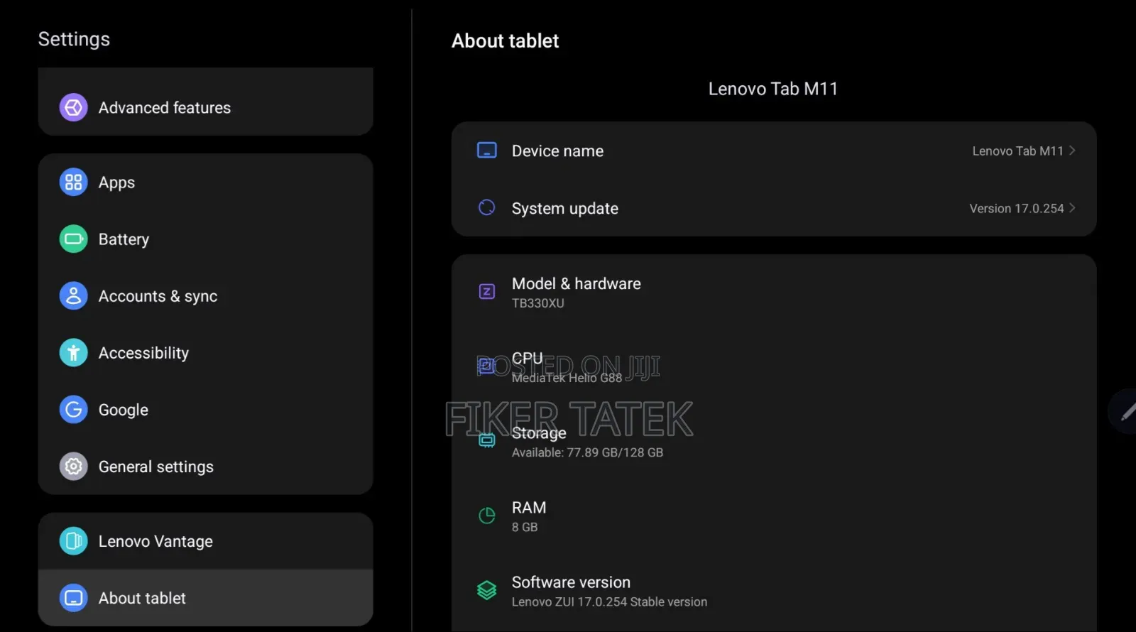1136x632 pixels.
Task: Click the Software version label
Action: [571, 582]
